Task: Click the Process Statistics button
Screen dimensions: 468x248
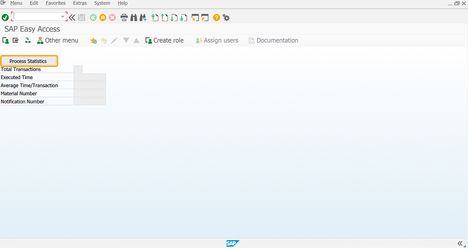Action: (28, 61)
